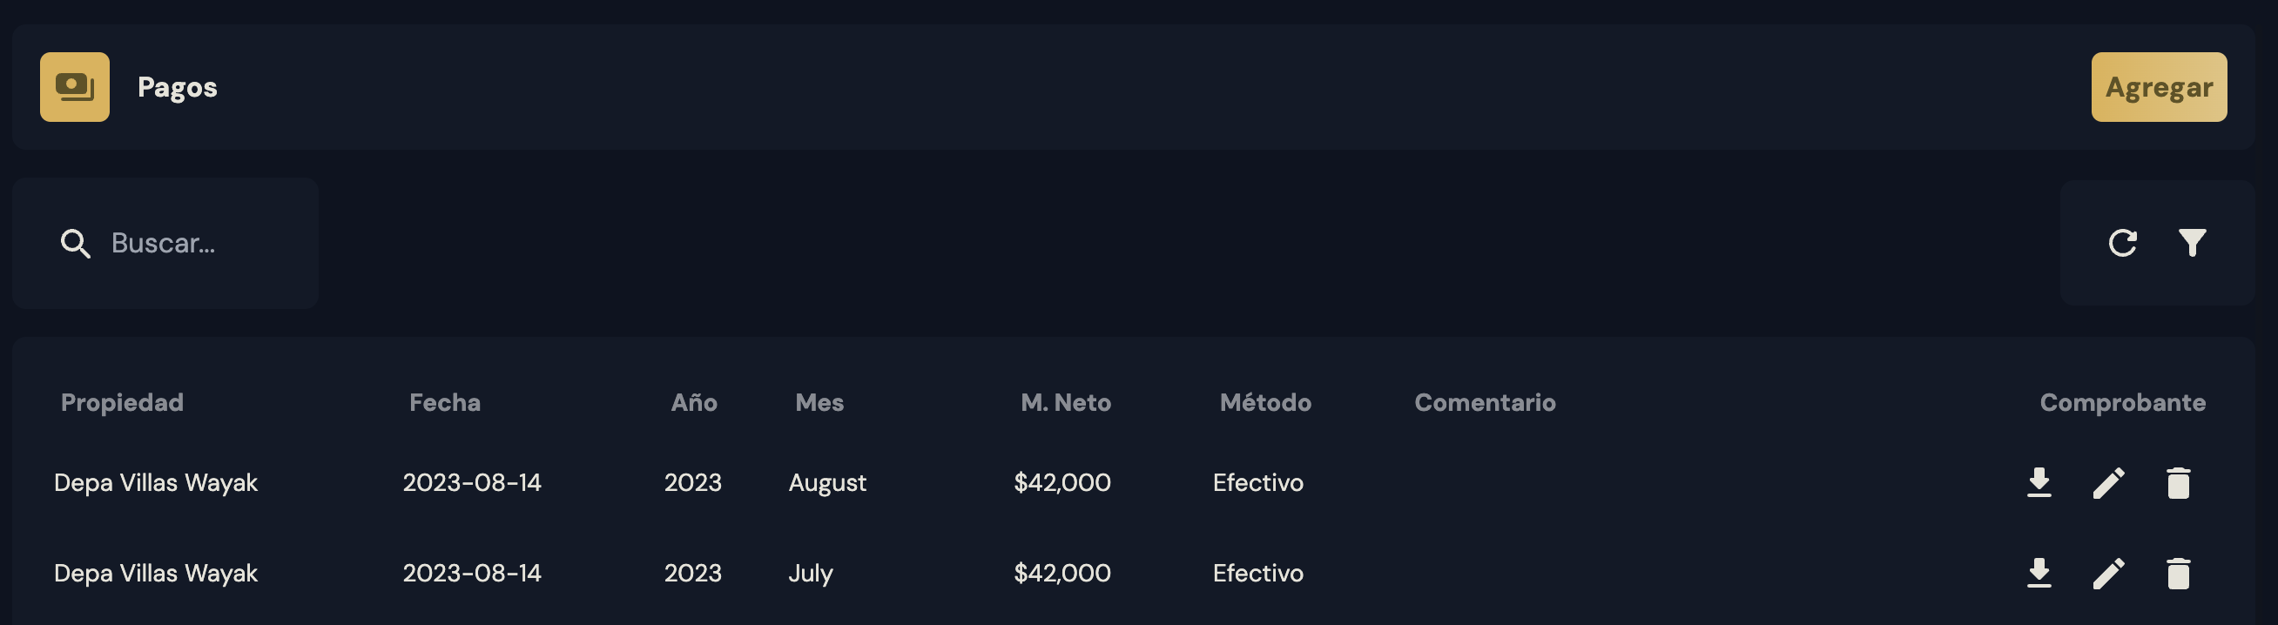
Task: Edit the August payment row
Action: (x=2108, y=482)
